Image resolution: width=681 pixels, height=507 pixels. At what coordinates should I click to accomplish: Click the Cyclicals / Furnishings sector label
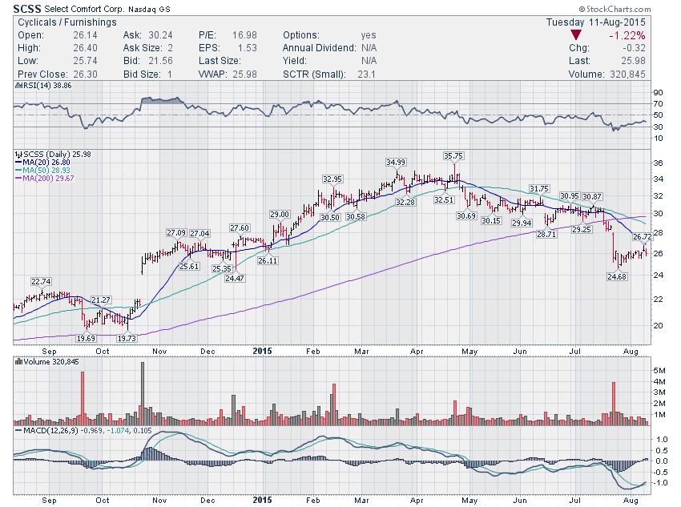[x=67, y=22]
